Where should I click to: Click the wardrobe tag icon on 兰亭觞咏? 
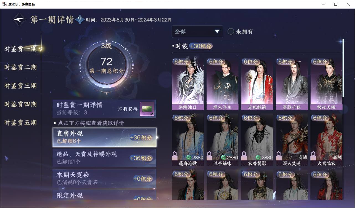pyautogui.click(x=209, y=156)
